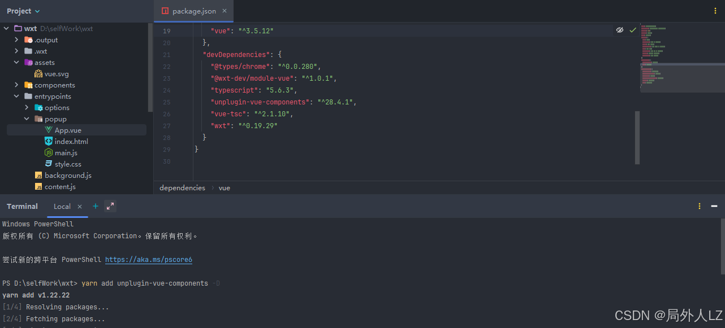Click "unplugin-vue-components" key in editor

click(260, 102)
